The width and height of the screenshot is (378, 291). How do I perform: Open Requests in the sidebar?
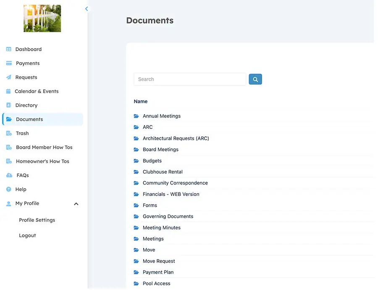click(26, 77)
